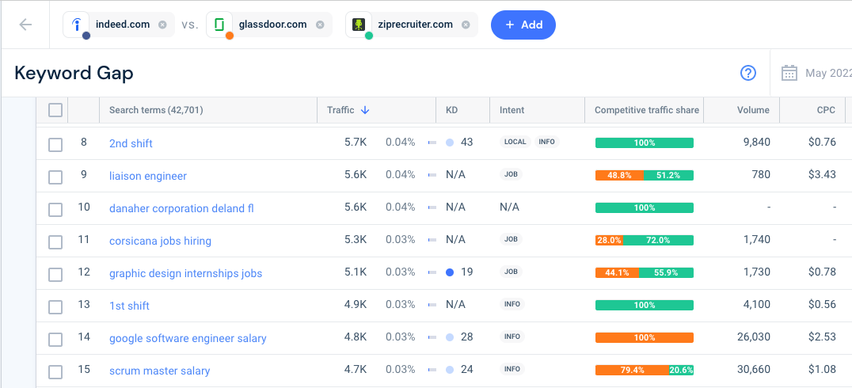Image resolution: width=852 pixels, height=388 pixels.
Task: Open the May 2022 date range selector
Action: pyautogui.click(x=828, y=74)
